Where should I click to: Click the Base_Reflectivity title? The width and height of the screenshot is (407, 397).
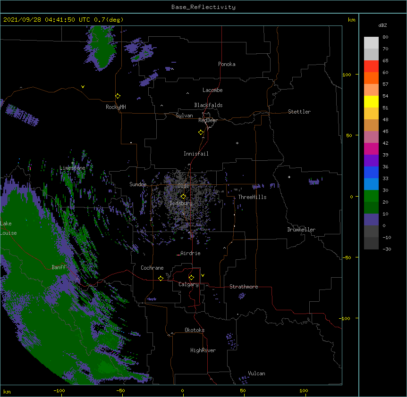point(203,7)
